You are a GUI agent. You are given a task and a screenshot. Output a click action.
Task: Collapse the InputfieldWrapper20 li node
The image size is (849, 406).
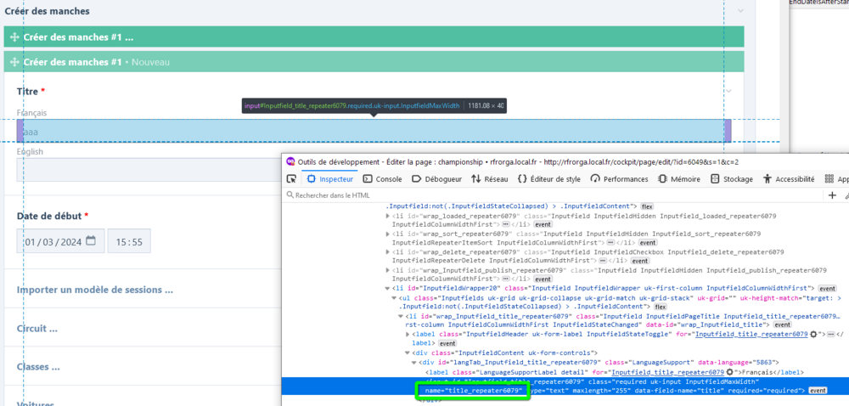click(x=389, y=289)
